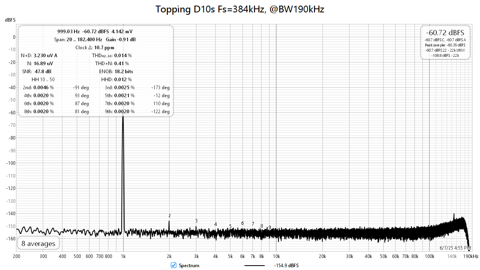Screen dimensions: 480x270
Task: Click harmonic marker 6 on the spectrum
Action: (x=242, y=223)
